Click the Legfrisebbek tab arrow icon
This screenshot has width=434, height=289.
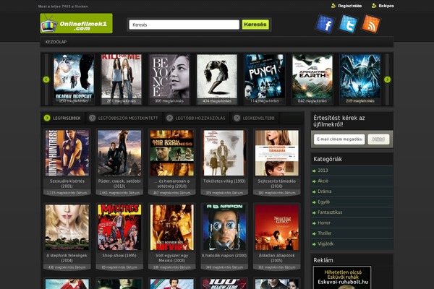pyautogui.click(x=47, y=118)
